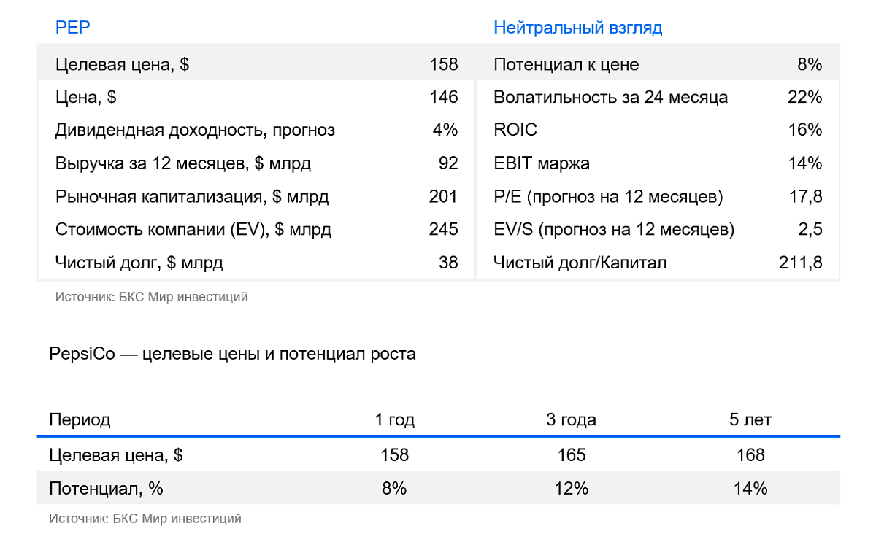The image size is (876, 542).
Task: Click the 3 года column header
Action: [571, 420]
